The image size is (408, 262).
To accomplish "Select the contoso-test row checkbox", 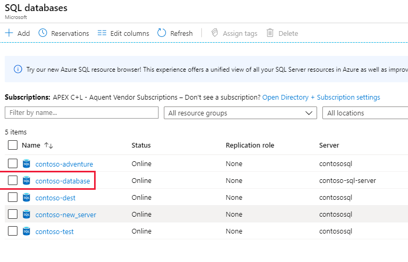I will coord(13,231).
